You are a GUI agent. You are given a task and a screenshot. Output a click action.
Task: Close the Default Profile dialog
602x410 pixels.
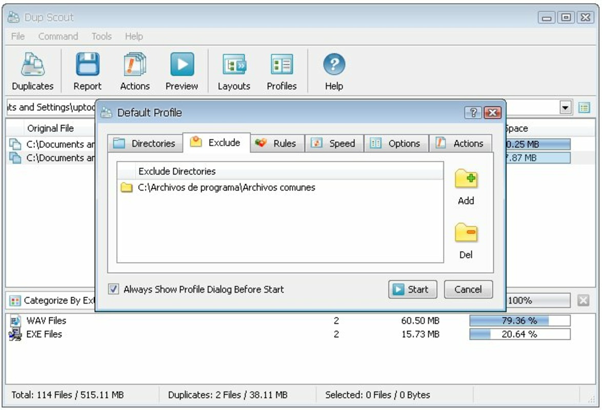pos(492,112)
